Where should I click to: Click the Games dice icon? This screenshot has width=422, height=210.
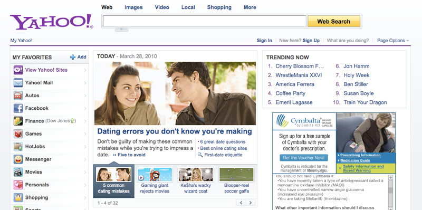pos(18,134)
